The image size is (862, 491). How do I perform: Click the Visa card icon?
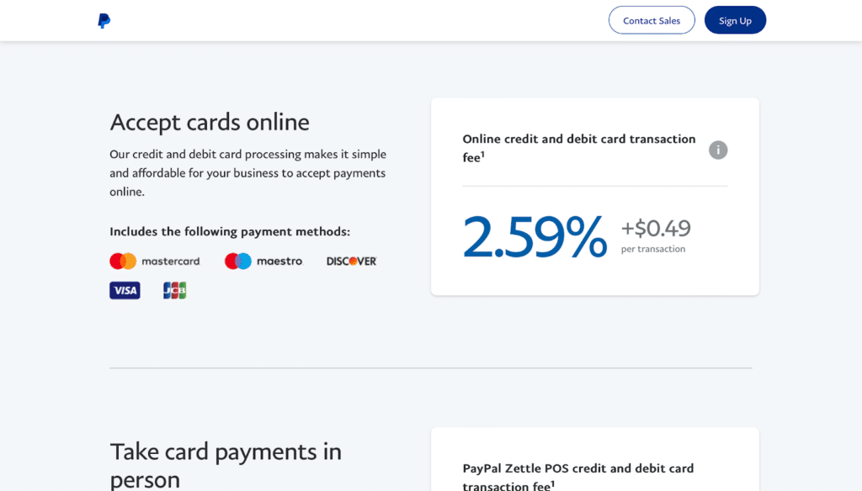[125, 290]
